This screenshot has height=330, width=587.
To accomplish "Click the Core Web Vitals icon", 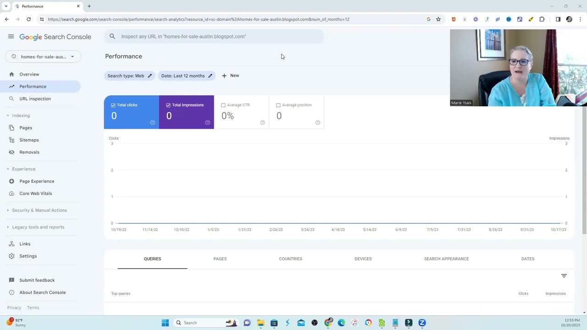I will [11, 193].
